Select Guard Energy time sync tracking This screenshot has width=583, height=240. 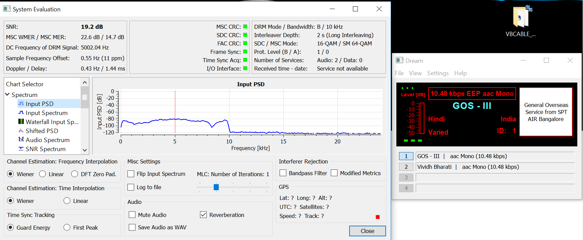pyautogui.click(x=10, y=227)
